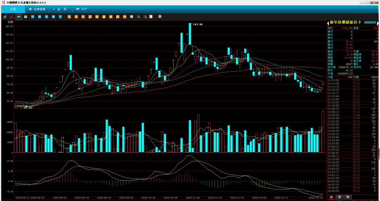This screenshot has width=380, height=201.
Task: Click the 換手率 value 20.85%
Action: click(x=374, y=67)
